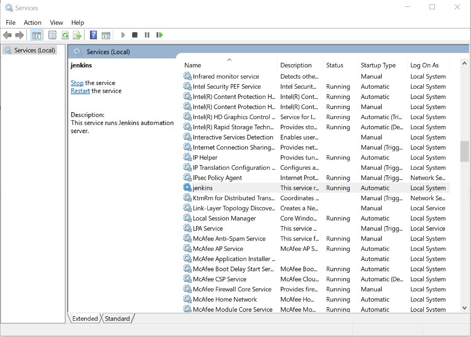Click the gear icon beside McAfee Anti-Spam Service
Image resolution: width=471 pixels, height=337 pixels.
pyautogui.click(x=187, y=238)
